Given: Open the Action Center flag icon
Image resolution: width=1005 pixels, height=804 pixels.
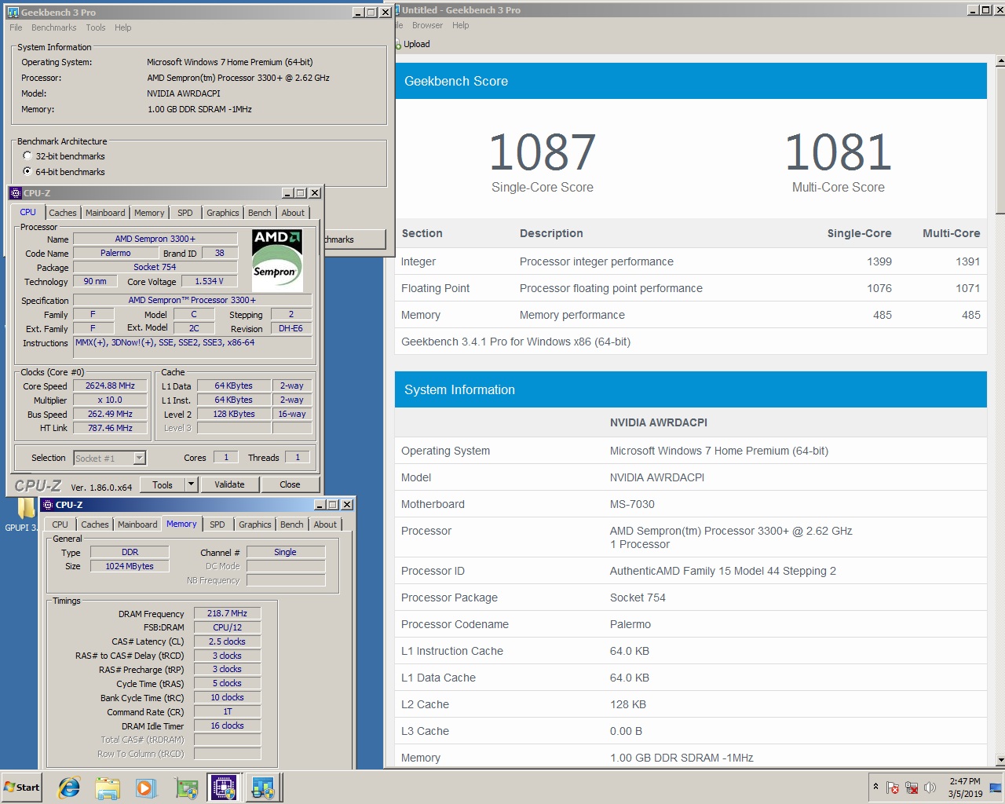Looking at the screenshot, I should coord(893,788).
